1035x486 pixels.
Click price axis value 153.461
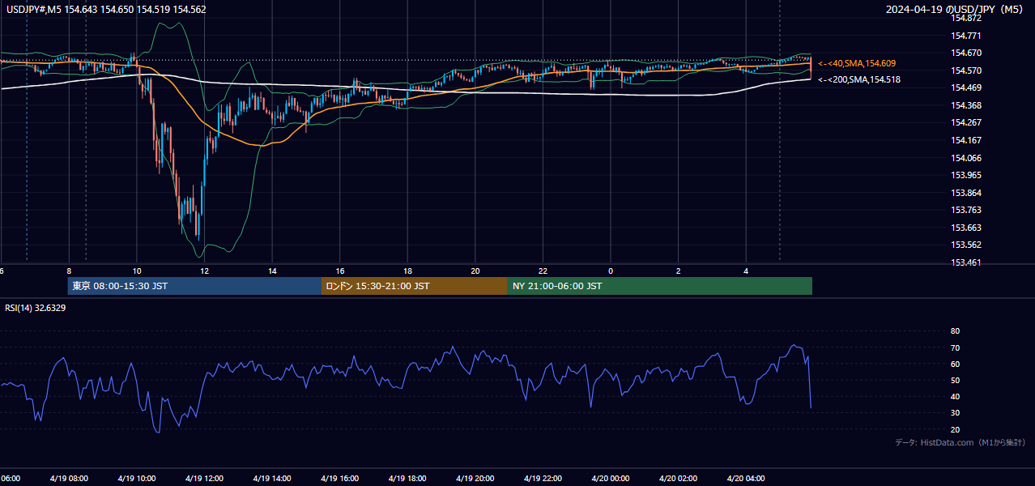pyautogui.click(x=967, y=262)
